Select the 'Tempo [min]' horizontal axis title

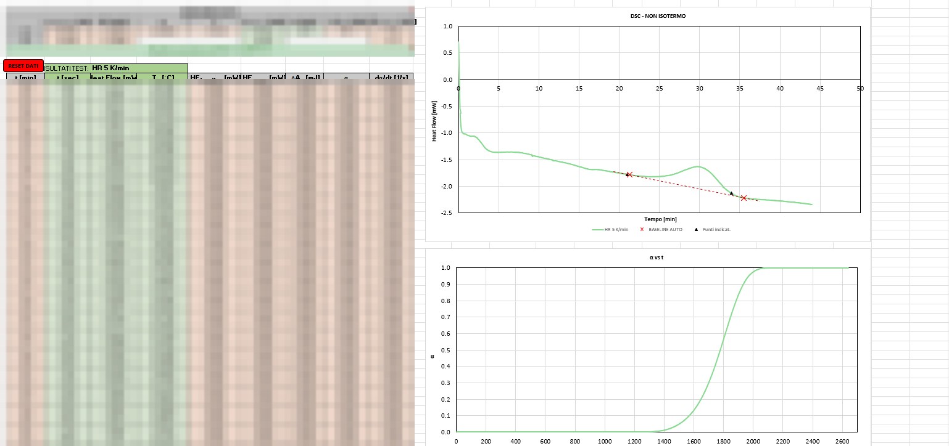click(x=660, y=219)
